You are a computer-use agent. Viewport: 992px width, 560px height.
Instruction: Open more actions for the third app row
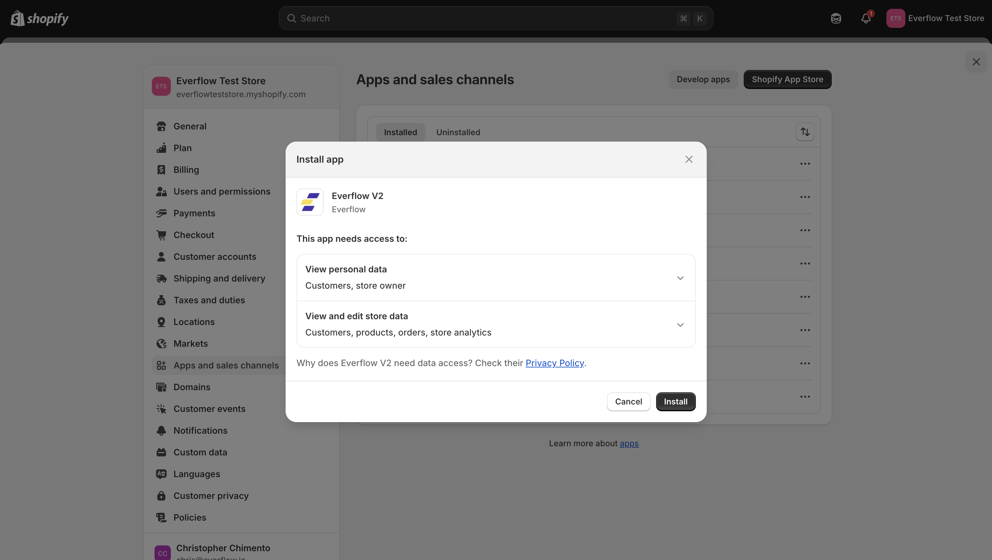pos(805,230)
